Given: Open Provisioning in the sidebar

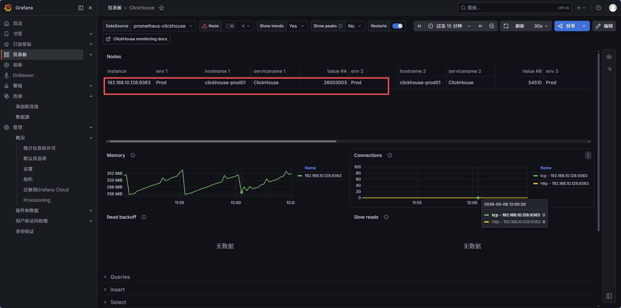Looking at the screenshot, I should (x=37, y=200).
